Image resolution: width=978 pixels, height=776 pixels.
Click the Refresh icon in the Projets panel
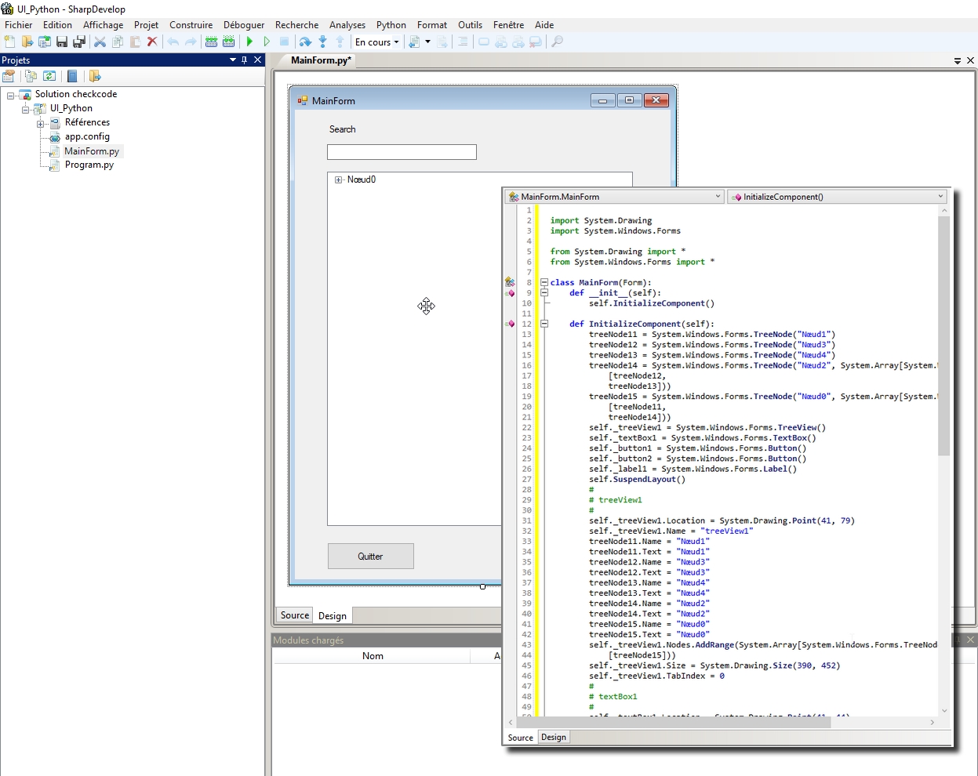(49, 76)
